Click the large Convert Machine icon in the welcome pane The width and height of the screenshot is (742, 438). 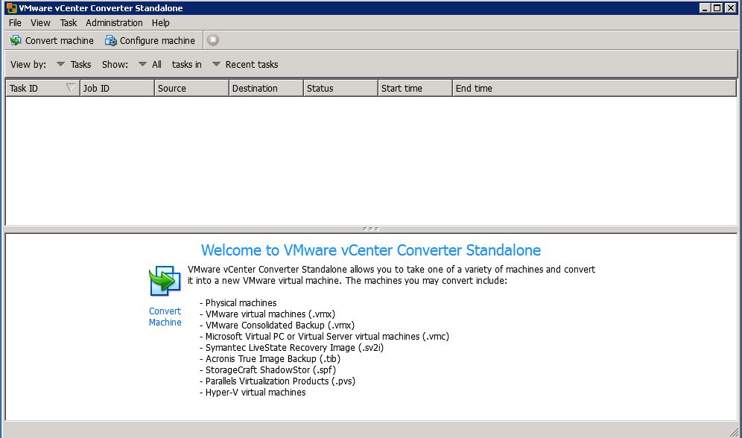click(x=165, y=281)
